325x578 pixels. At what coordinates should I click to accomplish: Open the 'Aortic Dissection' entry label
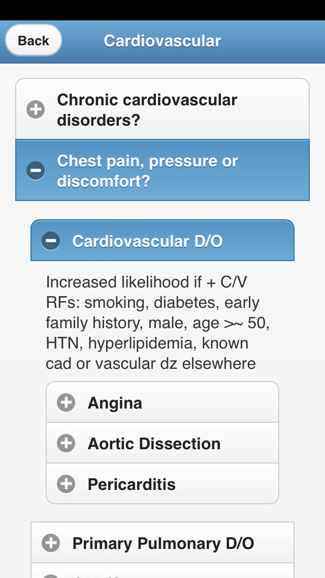(x=154, y=444)
